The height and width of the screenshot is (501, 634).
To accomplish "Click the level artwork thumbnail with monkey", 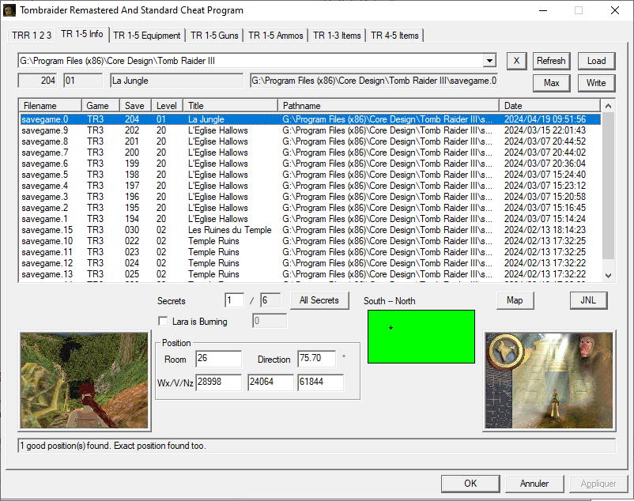I will [x=549, y=381].
